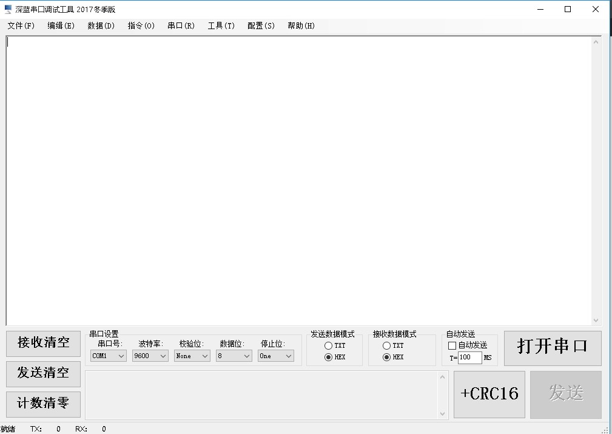Click the TX: counter in status bar
The image size is (612, 434).
(45, 429)
